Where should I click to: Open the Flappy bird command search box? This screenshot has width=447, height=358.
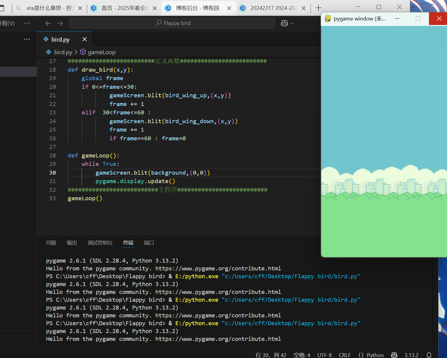click(172, 23)
